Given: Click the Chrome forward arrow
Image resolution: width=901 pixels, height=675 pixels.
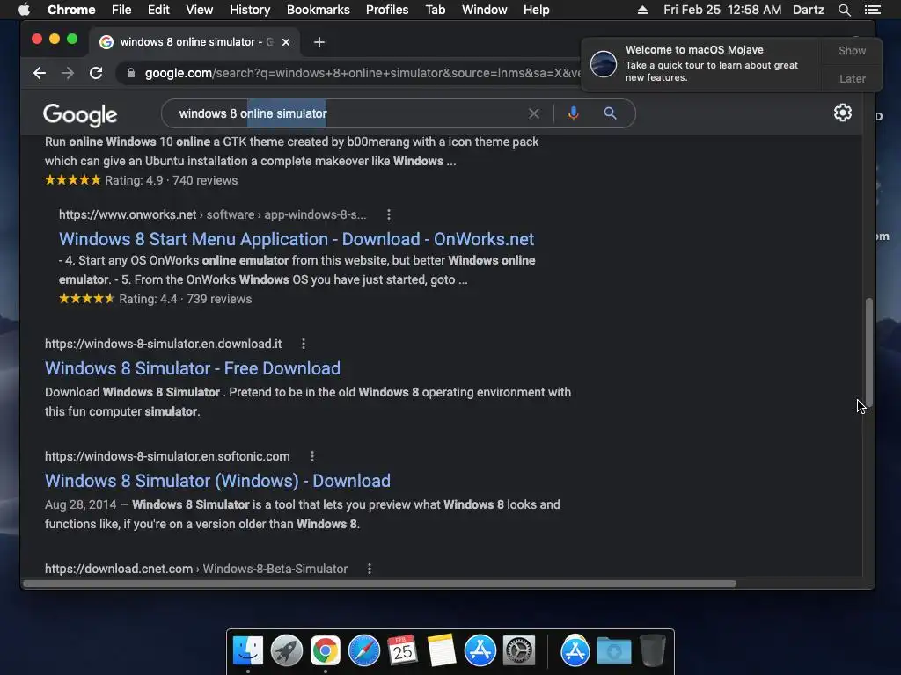Looking at the screenshot, I should [x=68, y=73].
